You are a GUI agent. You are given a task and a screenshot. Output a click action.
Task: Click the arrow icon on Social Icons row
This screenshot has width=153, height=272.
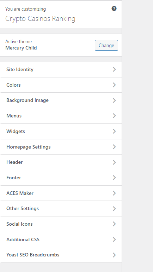pyautogui.click(x=114, y=224)
